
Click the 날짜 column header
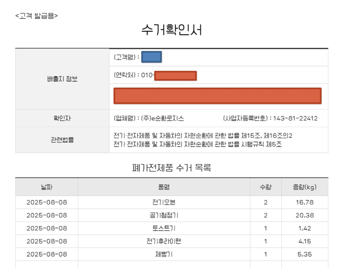click(47, 187)
